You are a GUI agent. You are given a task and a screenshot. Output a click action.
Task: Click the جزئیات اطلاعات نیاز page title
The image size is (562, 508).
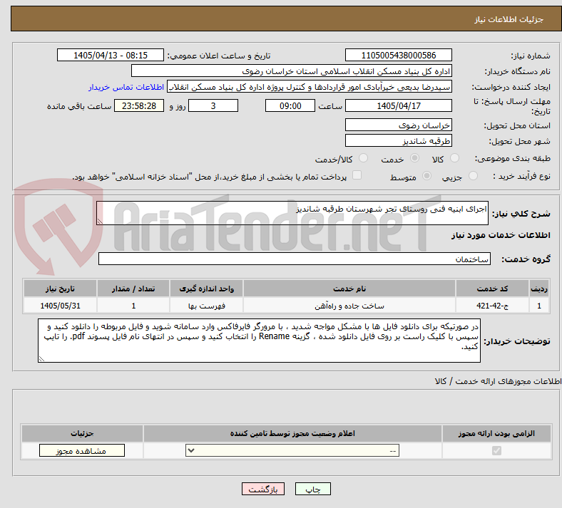point(509,19)
